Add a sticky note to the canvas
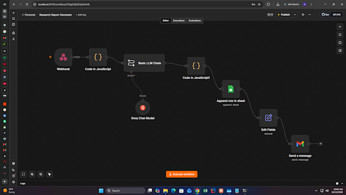Viewport: 346px width, 195px height. pos(340,43)
